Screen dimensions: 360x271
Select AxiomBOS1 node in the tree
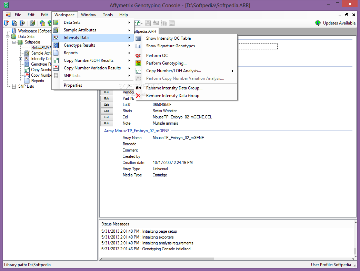41,48
